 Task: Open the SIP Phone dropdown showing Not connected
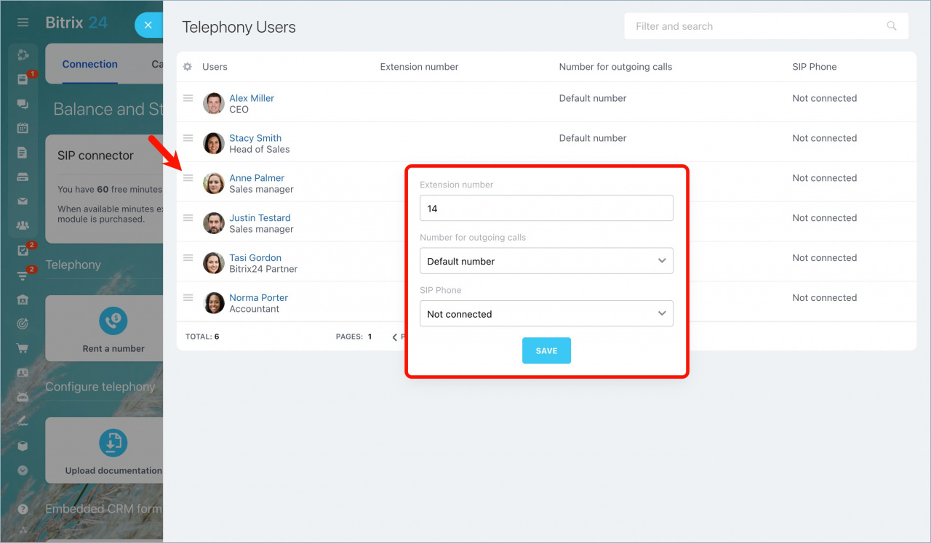pyautogui.click(x=546, y=313)
